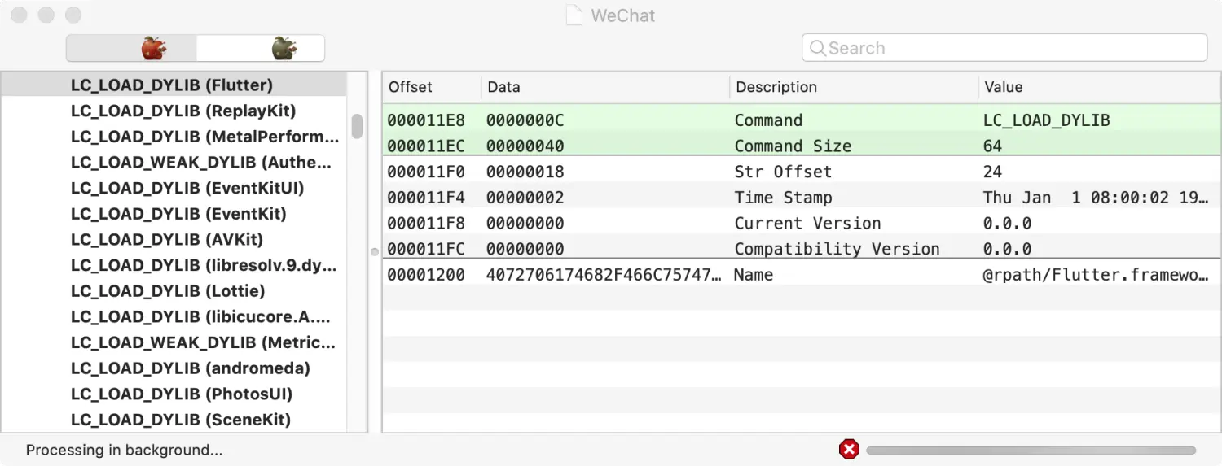Click offset 000011FC cell
The width and height of the screenshot is (1222, 466).
[426, 249]
